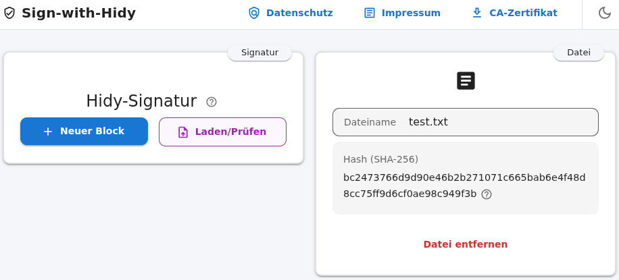Click the Datenschutz shield icon
Image resolution: width=619 pixels, height=280 pixels.
(x=254, y=13)
